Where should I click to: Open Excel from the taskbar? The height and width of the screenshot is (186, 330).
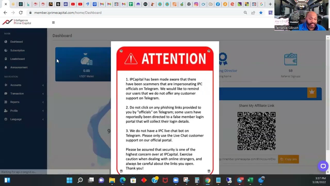point(250,180)
